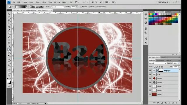Viewport: 187px width, 105px height.
Task: Select the Layer 2 row
Action: point(163,90)
